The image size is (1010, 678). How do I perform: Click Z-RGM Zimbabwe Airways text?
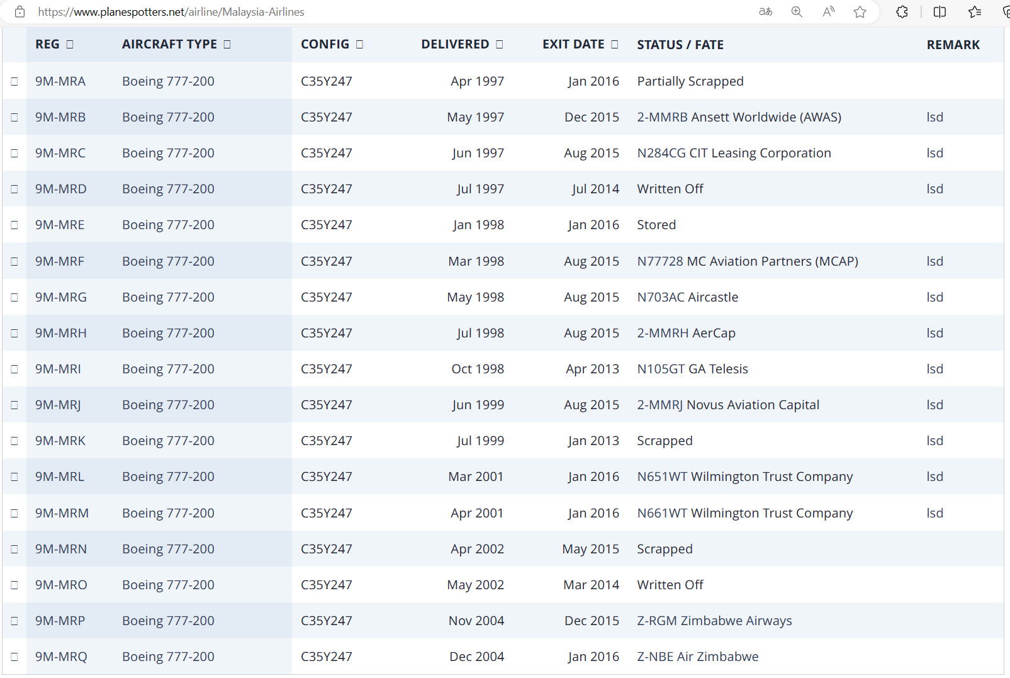tap(714, 621)
